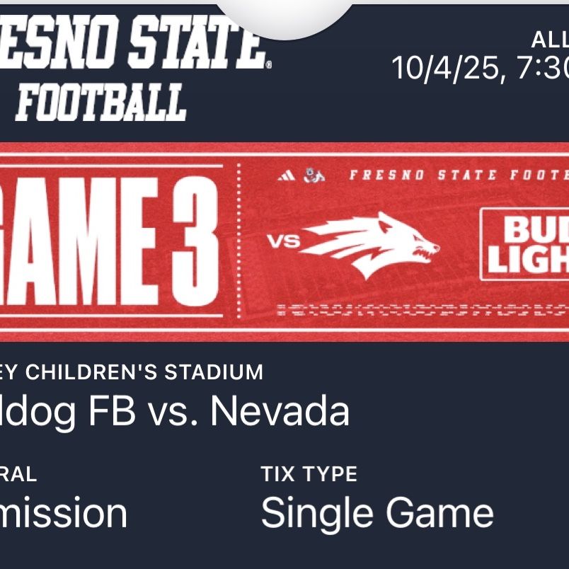Click the large GAME 3 graphic

click(x=110, y=241)
